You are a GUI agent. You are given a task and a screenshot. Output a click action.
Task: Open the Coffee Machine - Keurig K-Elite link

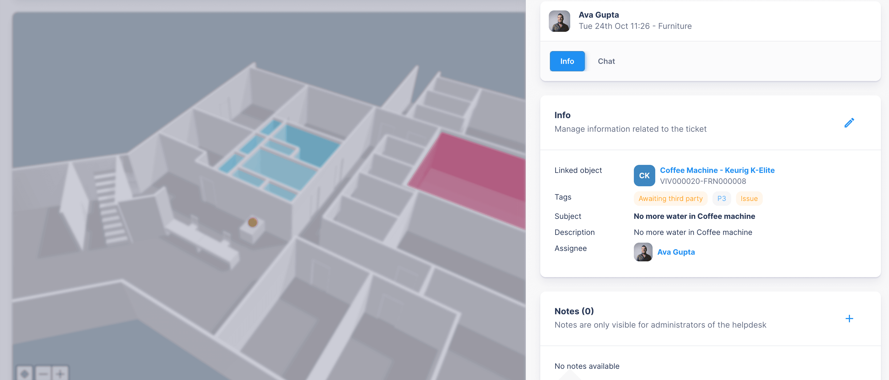(x=717, y=170)
